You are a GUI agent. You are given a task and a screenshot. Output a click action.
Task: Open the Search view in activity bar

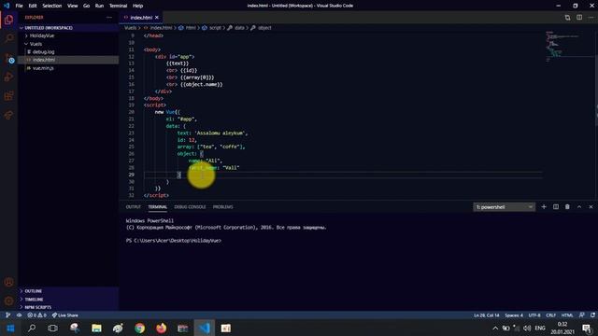[x=8, y=38]
